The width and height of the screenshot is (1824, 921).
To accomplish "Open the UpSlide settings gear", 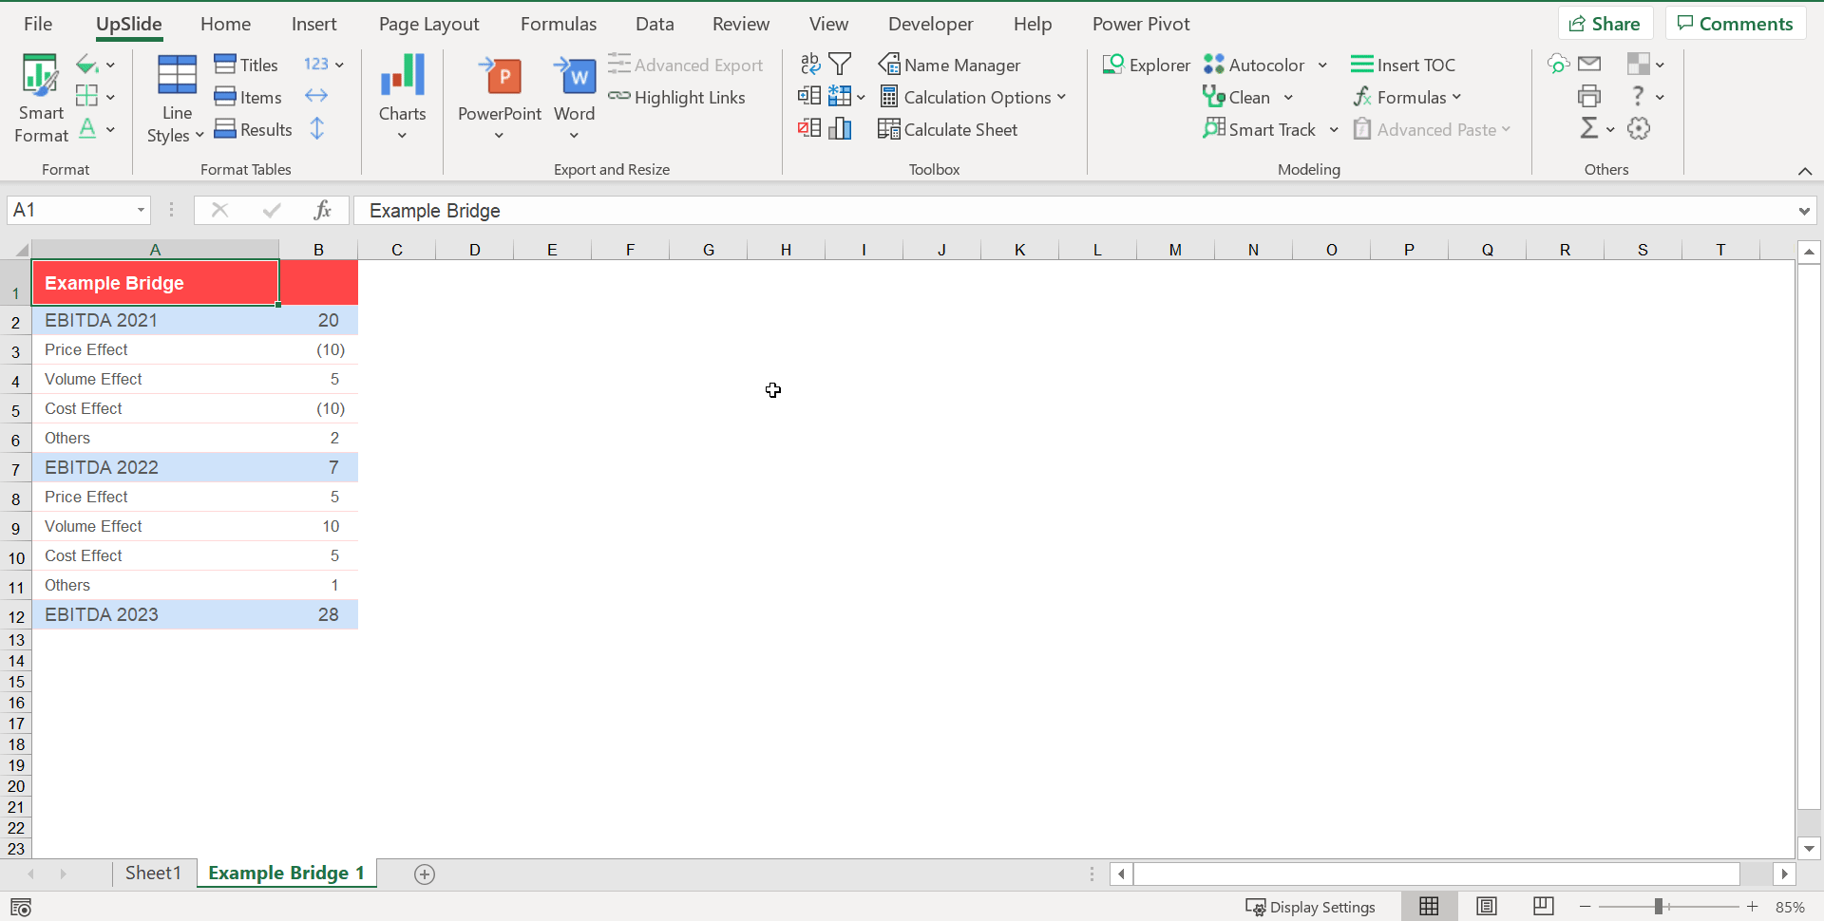I will tap(1639, 129).
